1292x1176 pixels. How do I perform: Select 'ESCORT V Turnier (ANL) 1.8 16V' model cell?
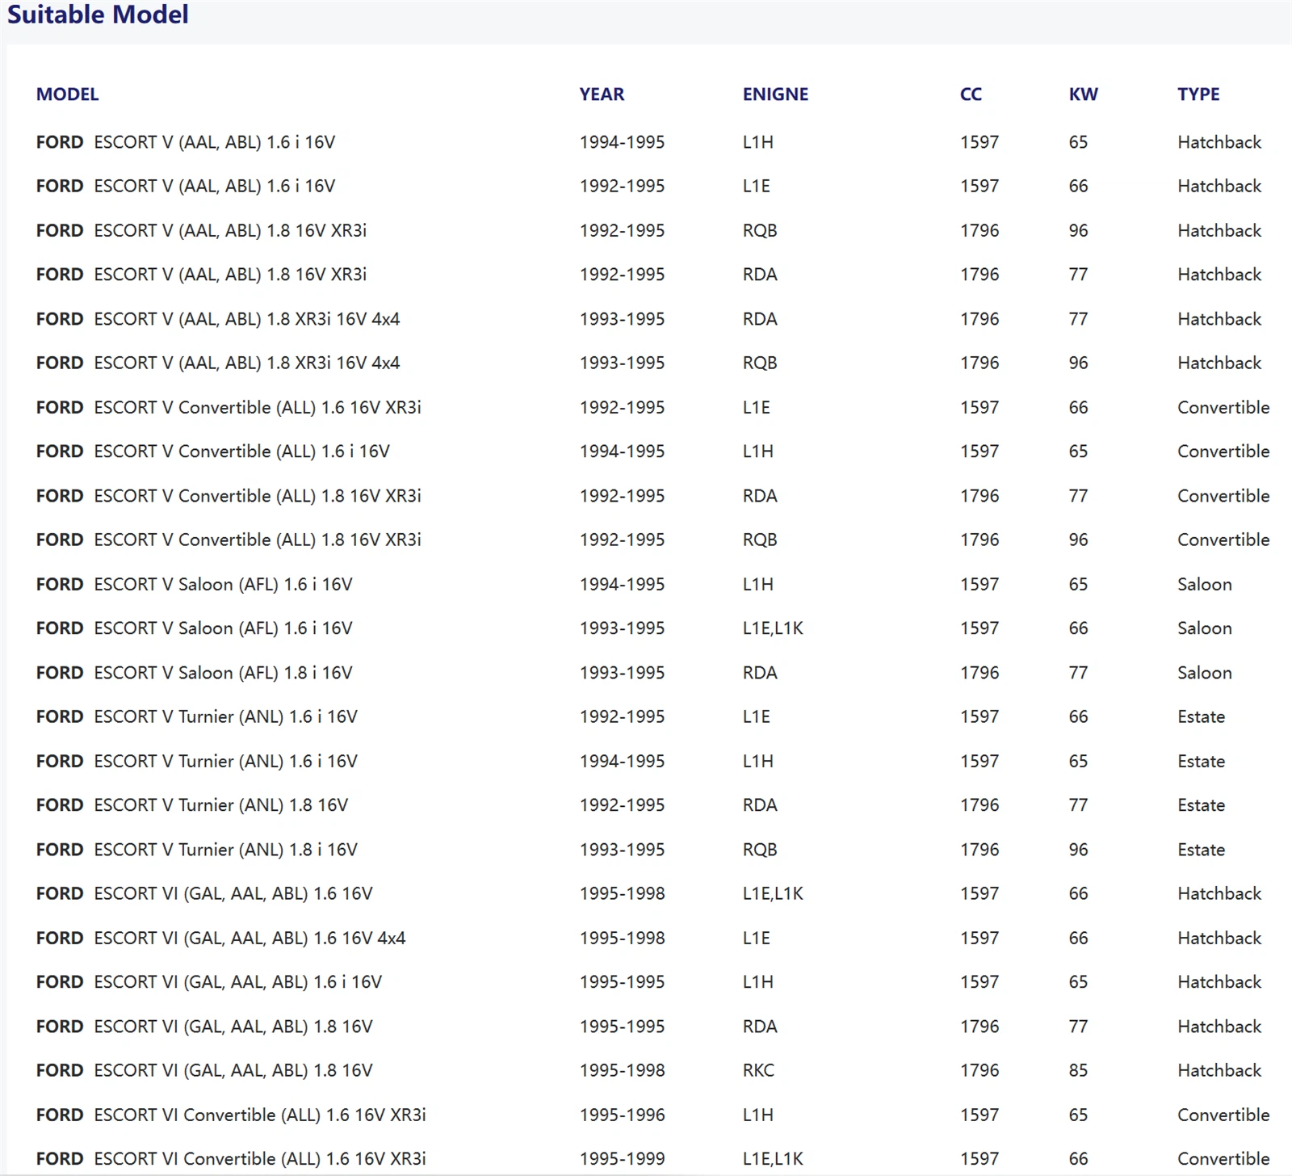(220, 805)
